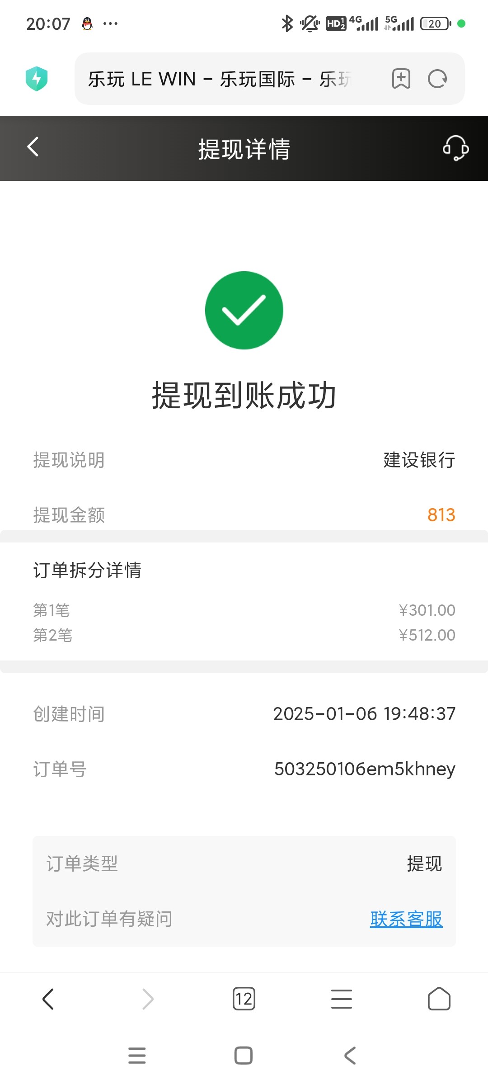
Task: Tap the address bar with 乐玩 LE WIN
Action: point(226,79)
